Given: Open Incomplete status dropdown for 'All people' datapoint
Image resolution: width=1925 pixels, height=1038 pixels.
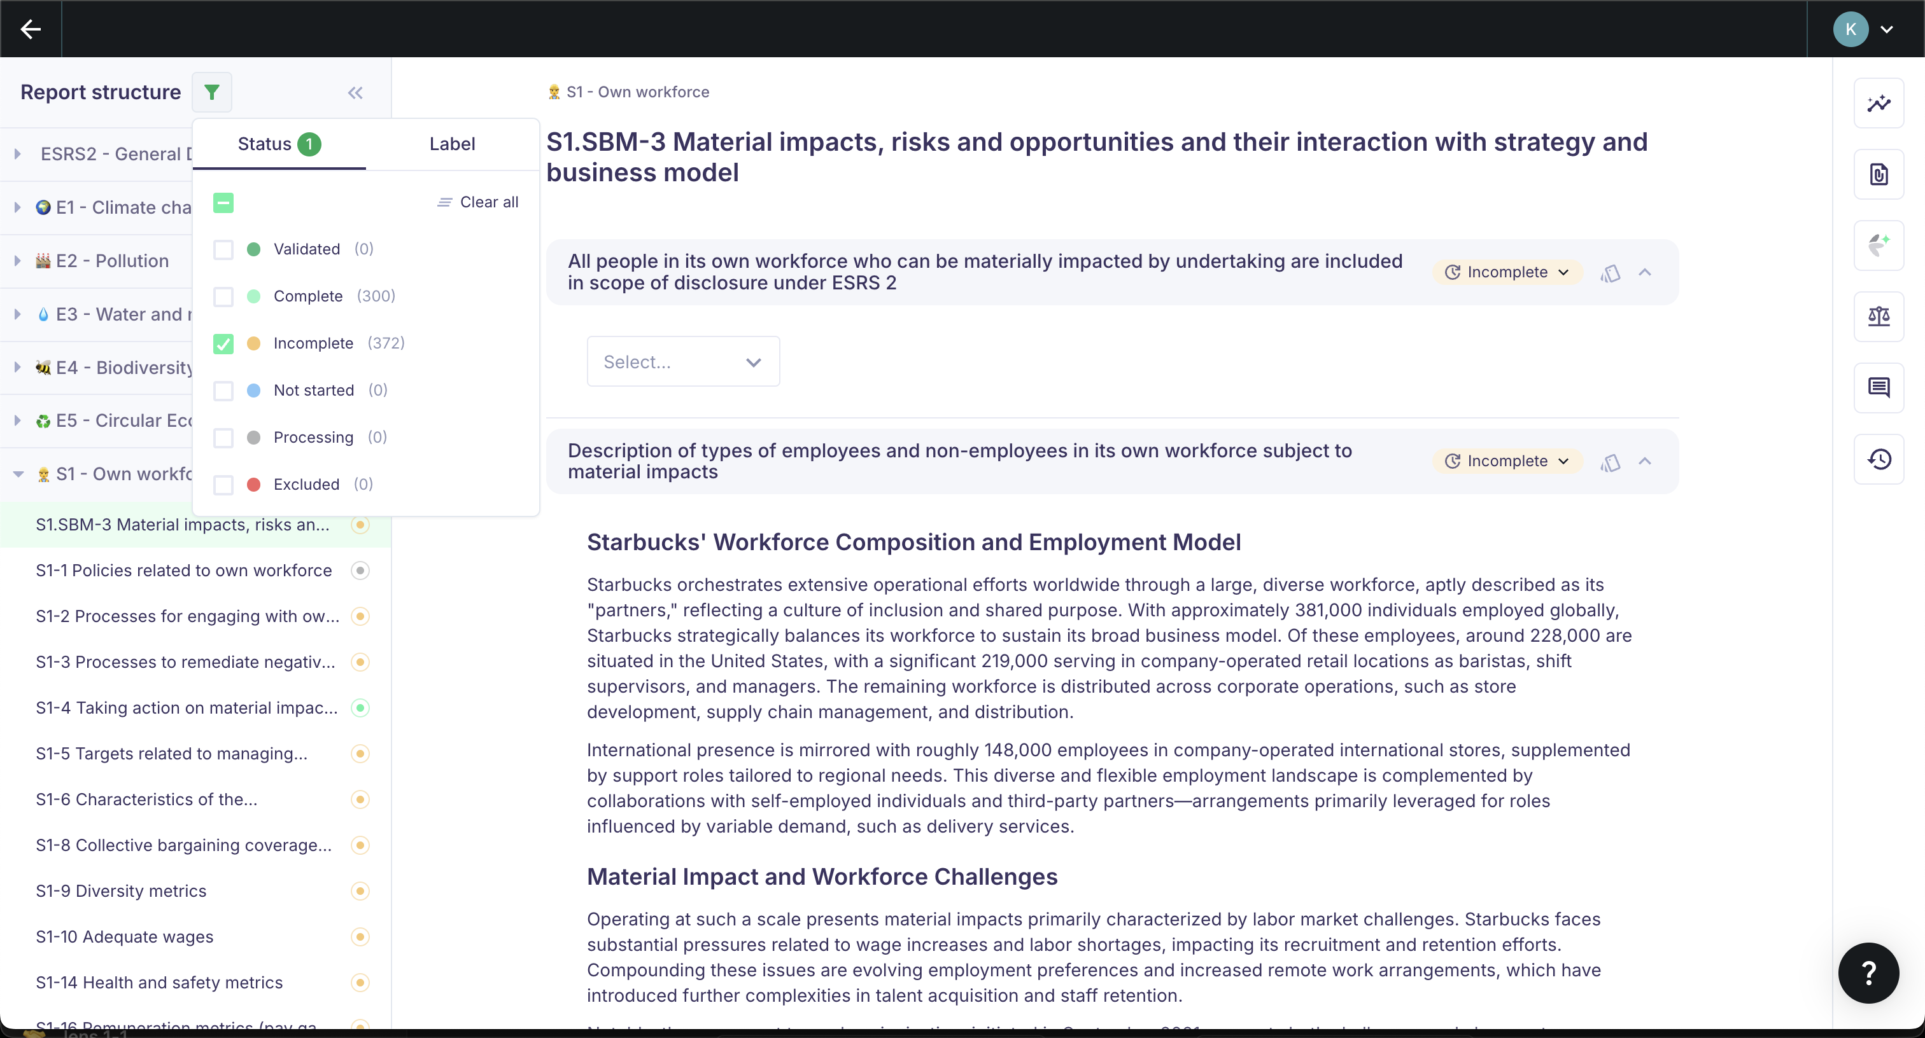Looking at the screenshot, I should pyautogui.click(x=1507, y=273).
